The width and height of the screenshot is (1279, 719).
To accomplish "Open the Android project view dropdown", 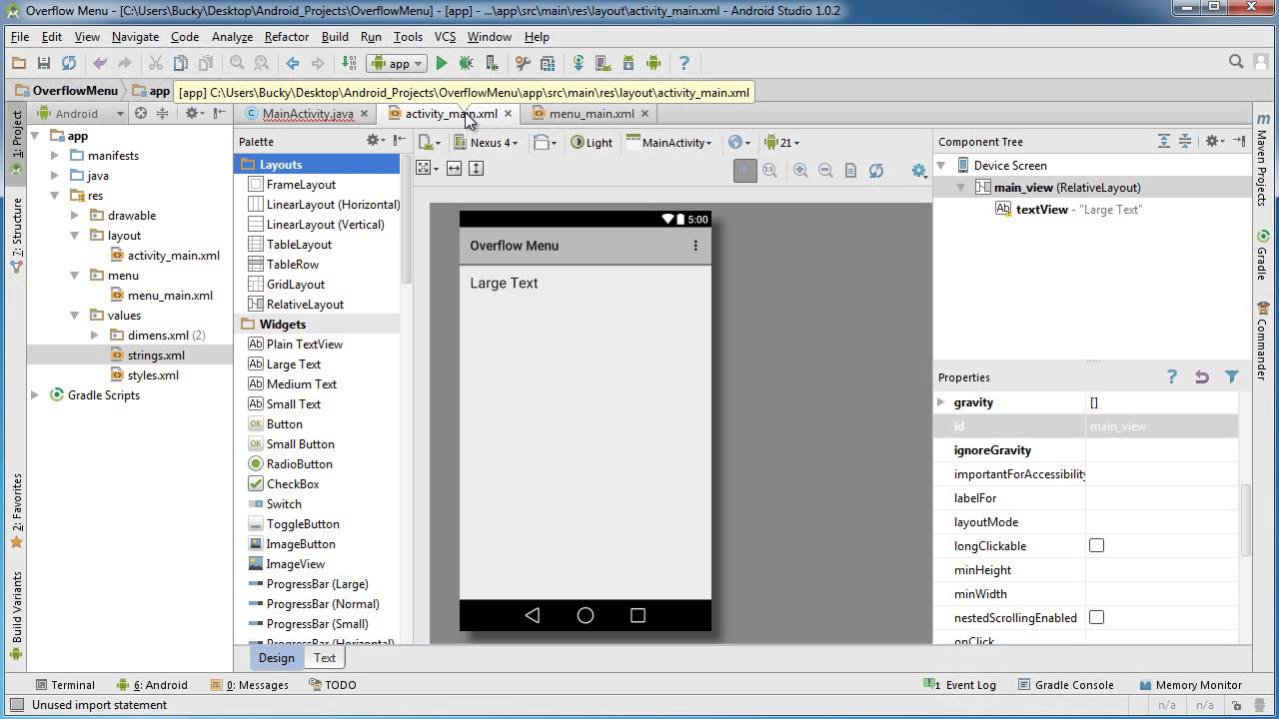I will (x=77, y=113).
